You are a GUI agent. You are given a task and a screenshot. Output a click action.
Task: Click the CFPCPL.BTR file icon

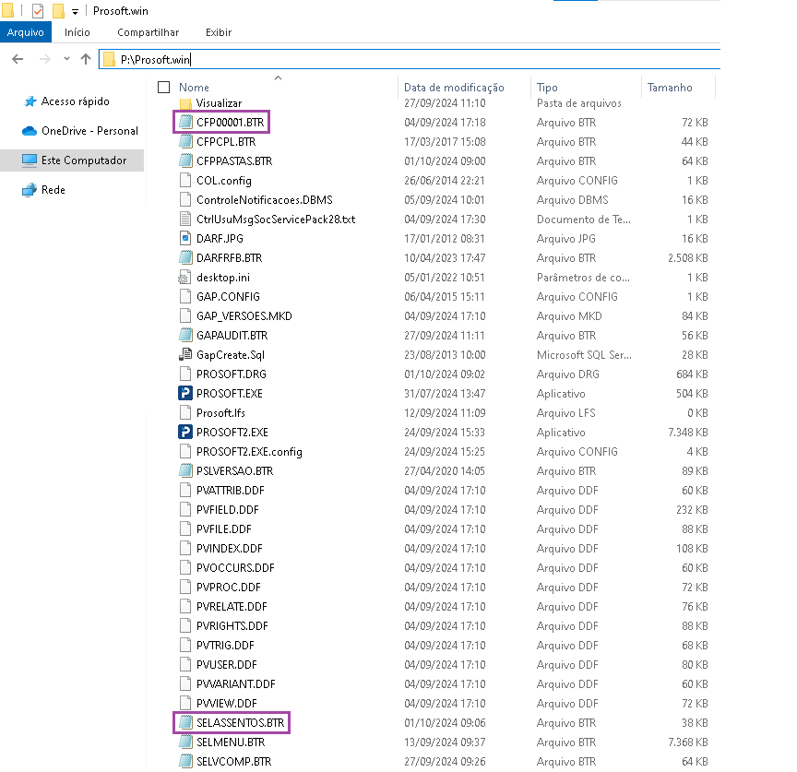pyautogui.click(x=185, y=142)
